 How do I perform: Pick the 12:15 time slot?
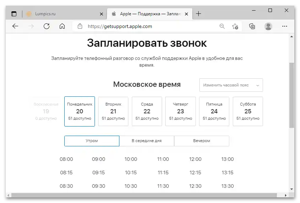click(x=195, y=173)
